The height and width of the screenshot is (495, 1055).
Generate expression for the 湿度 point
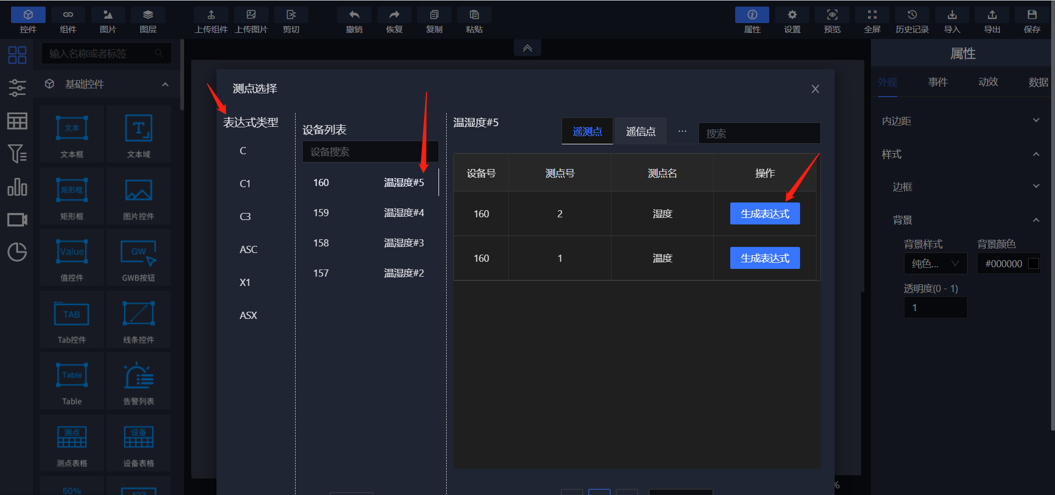[764, 214]
